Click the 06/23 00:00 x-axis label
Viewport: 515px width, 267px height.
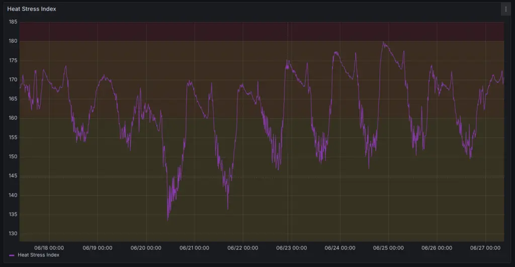292,248
